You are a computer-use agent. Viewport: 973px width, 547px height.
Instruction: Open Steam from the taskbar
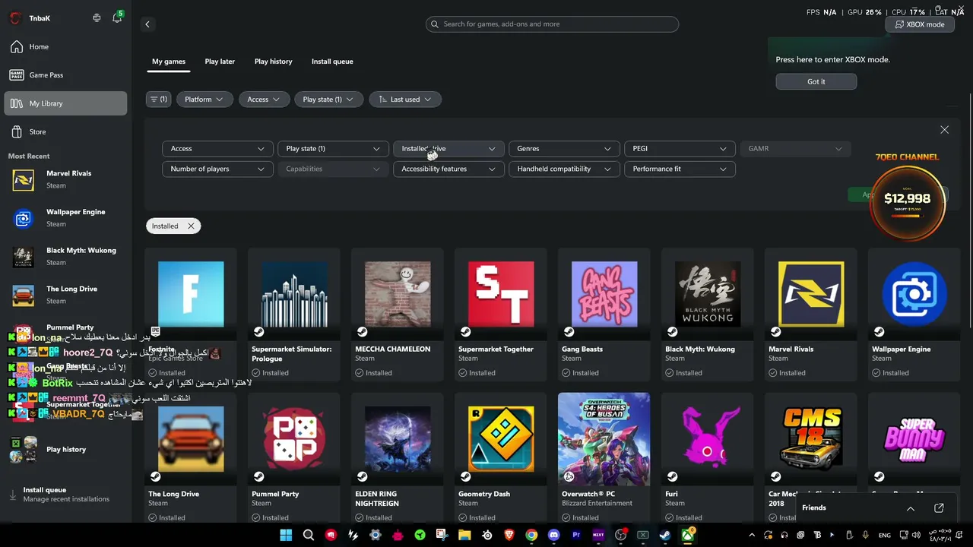tap(664, 535)
